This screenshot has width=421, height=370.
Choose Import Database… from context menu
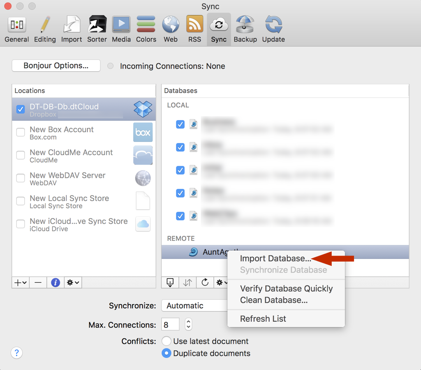pos(275,258)
